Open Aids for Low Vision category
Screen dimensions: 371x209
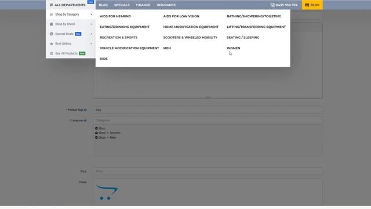click(x=181, y=16)
